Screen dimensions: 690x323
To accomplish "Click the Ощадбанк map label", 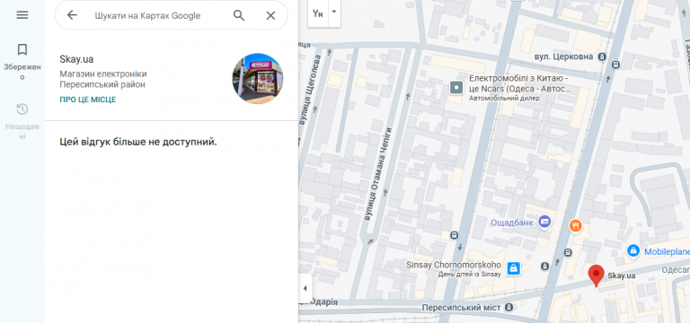I will tap(512, 223).
